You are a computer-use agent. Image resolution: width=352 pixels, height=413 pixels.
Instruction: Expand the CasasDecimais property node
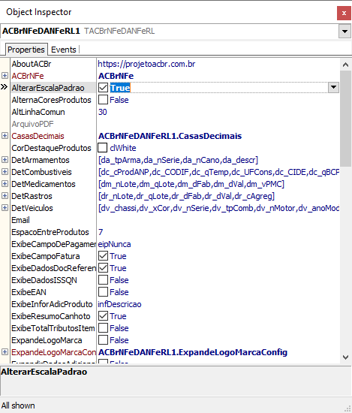tap(5, 136)
